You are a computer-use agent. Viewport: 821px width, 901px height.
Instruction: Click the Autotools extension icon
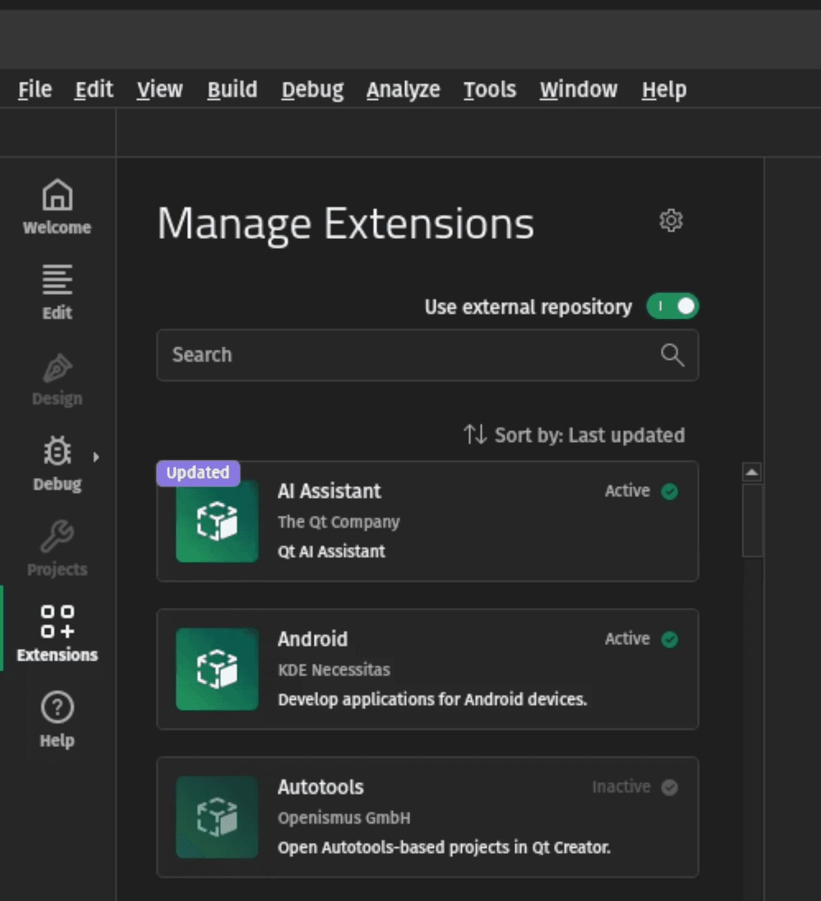(217, 817)
